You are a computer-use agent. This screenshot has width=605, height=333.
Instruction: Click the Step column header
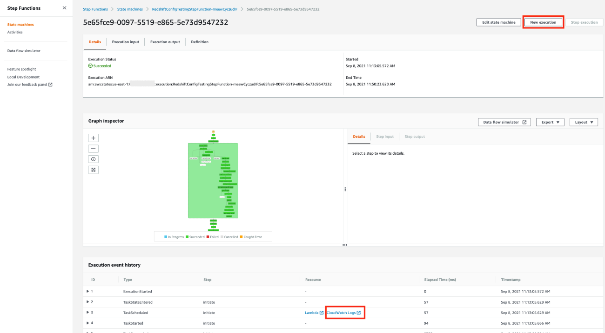[x=208, y=280]
